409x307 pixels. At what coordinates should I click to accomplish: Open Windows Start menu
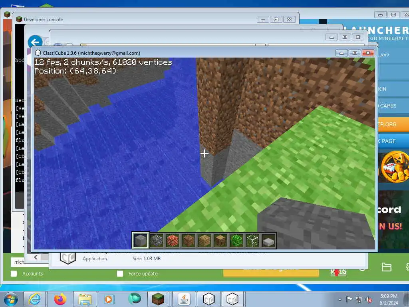[x=11, y=299]
